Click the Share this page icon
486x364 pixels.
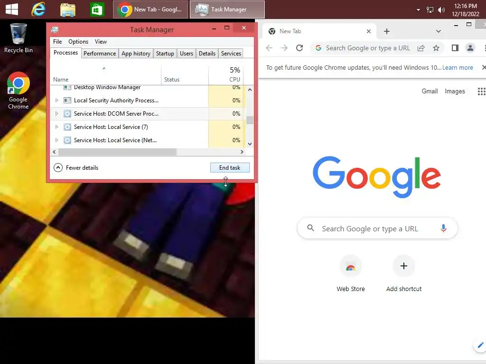tap(421, 48)
